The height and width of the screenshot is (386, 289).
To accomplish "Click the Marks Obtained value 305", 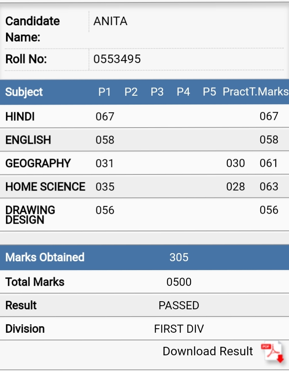I will pos(179,258).
